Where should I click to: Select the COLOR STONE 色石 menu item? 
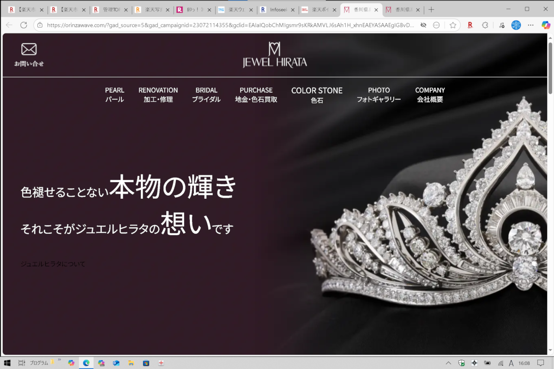317,95
